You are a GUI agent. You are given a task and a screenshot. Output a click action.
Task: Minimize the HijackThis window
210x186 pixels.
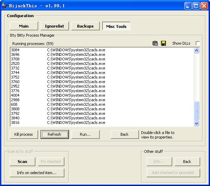click(x=188, y=6)
